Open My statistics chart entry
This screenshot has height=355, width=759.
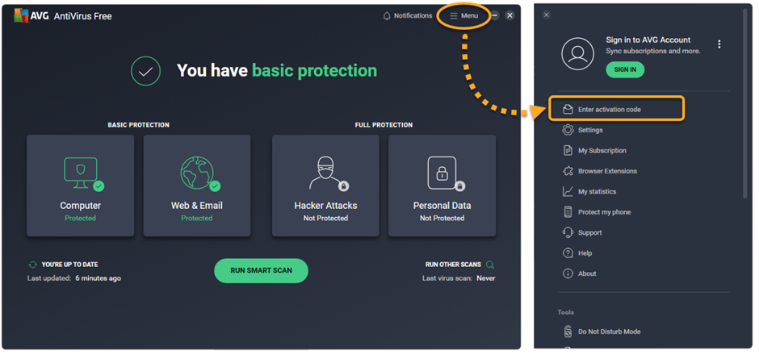[x=597, y=192]
